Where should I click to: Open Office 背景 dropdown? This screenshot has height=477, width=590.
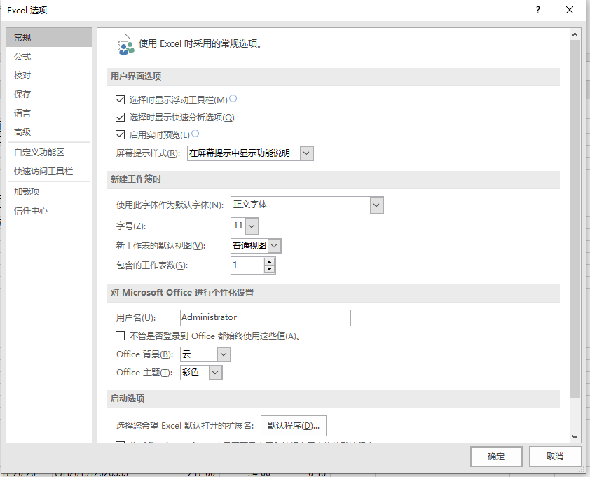pos(224,354)
